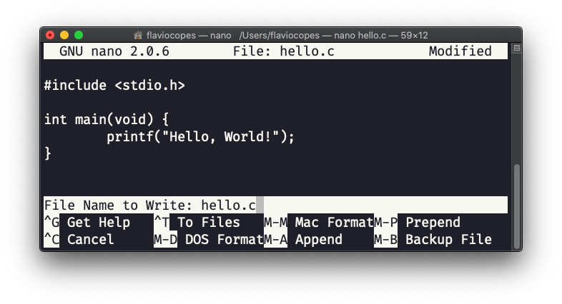This screenshot has height=304, width=562.
Task: Minimize the terminal using yellow button
Action: click(x=64, y=35)
